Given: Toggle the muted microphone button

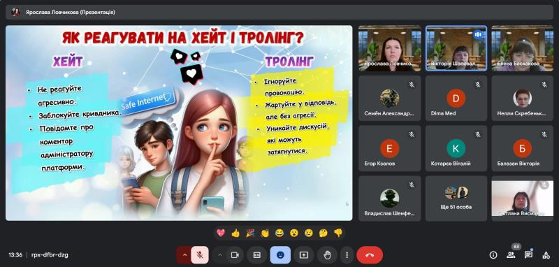Looking at the screenshot, I should pyautogui.click(x=200, y=255).
